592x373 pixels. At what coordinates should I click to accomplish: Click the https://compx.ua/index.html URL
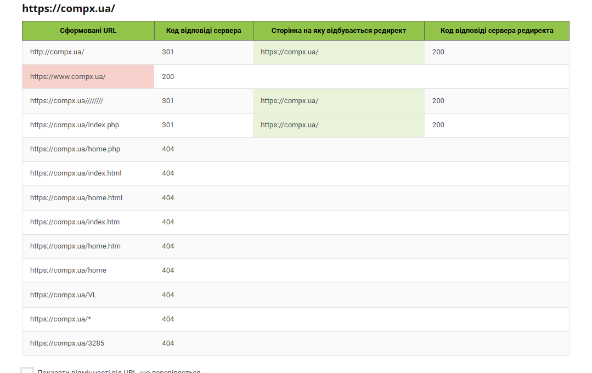[x=76, y=173]
